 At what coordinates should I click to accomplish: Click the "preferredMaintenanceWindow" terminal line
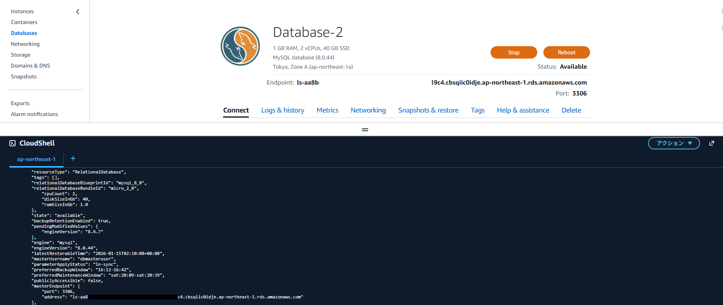(x=98, y=275)
